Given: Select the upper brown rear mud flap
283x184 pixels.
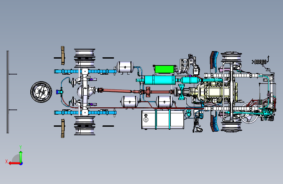Looking at the screenshot, I should point(63,56).
